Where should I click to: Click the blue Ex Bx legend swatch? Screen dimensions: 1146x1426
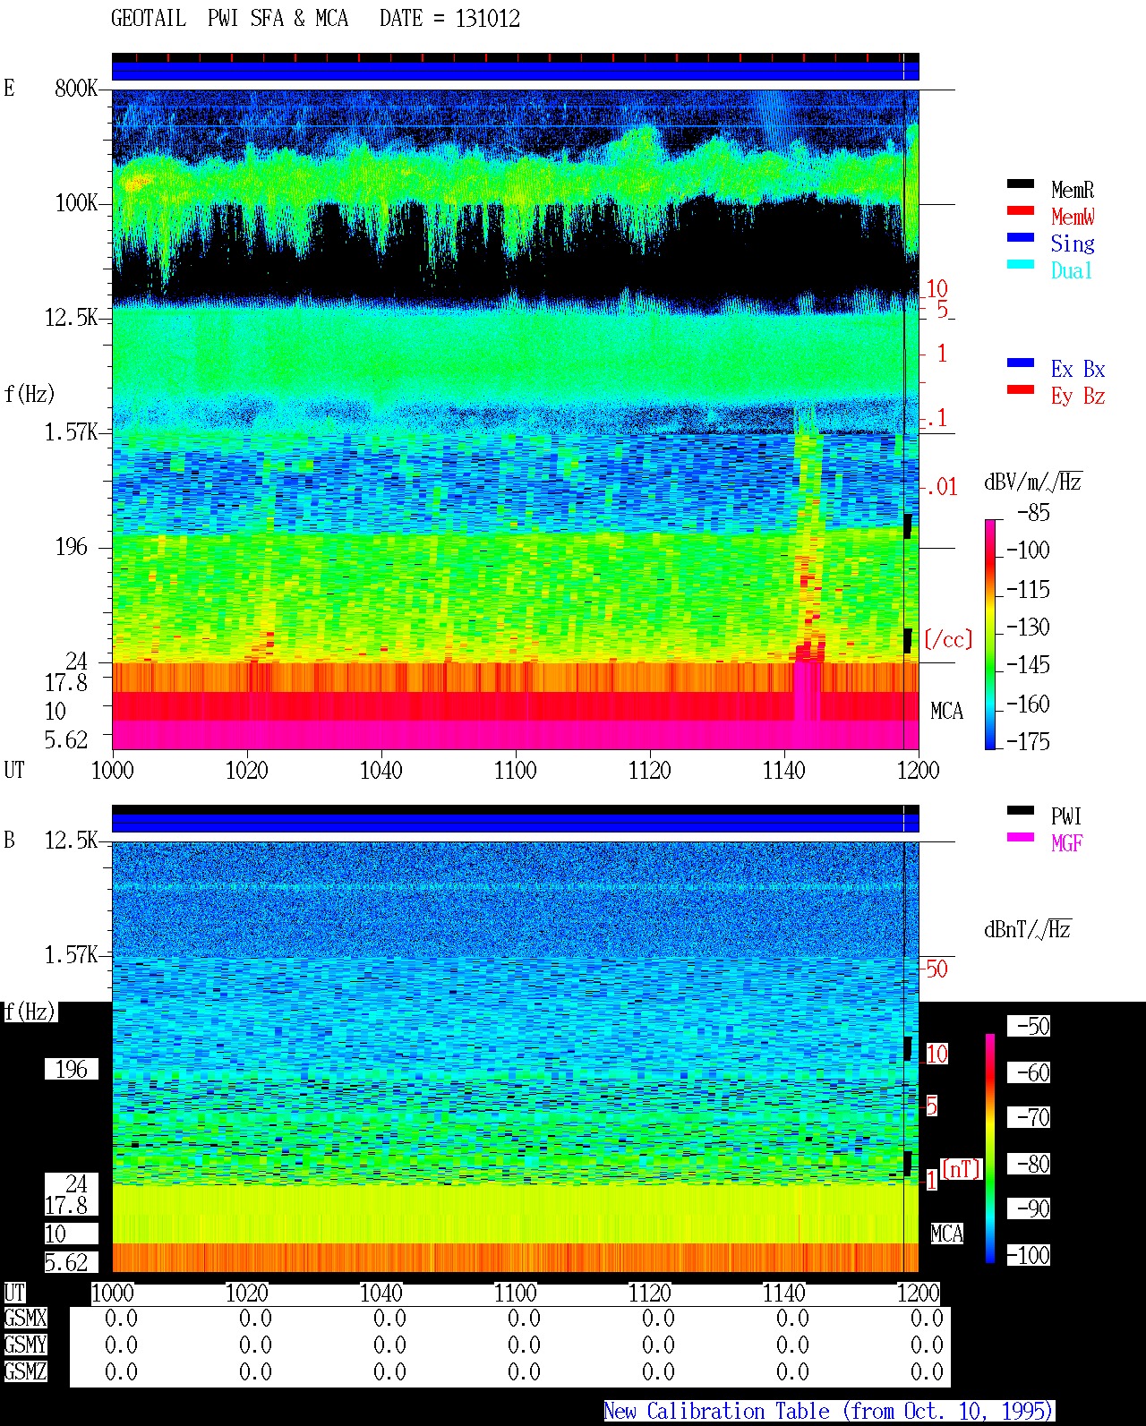(1021, 363)
